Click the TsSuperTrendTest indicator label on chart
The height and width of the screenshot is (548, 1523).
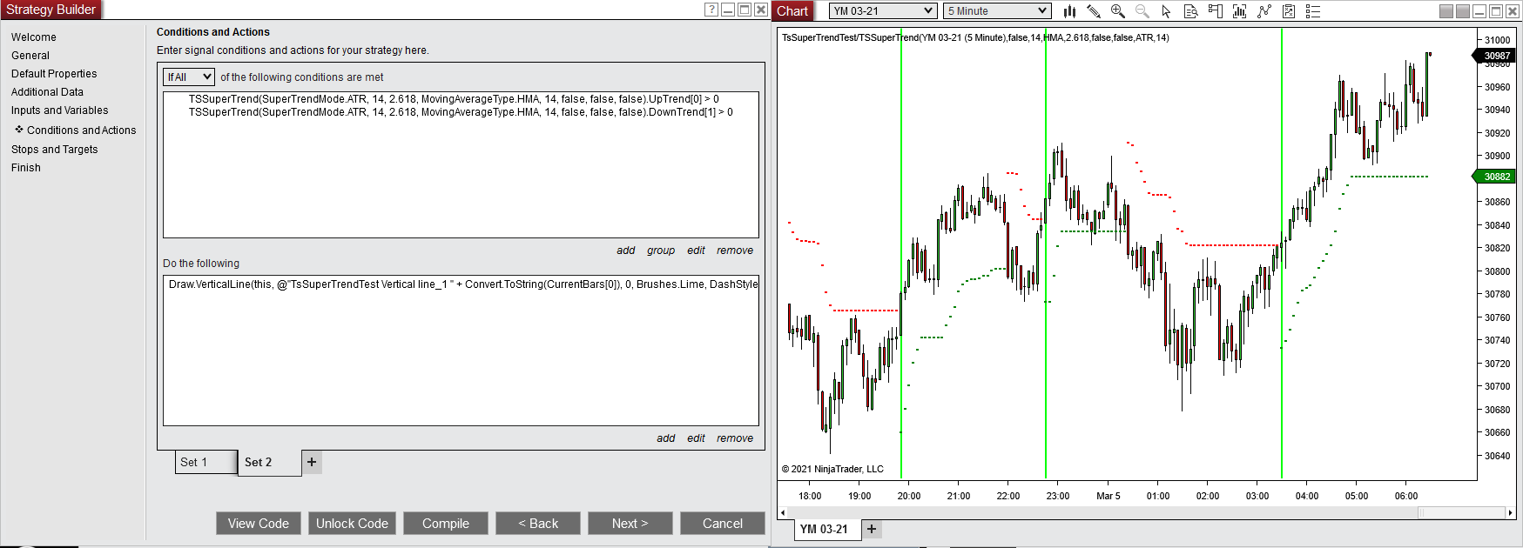click(x=975, y=37)
